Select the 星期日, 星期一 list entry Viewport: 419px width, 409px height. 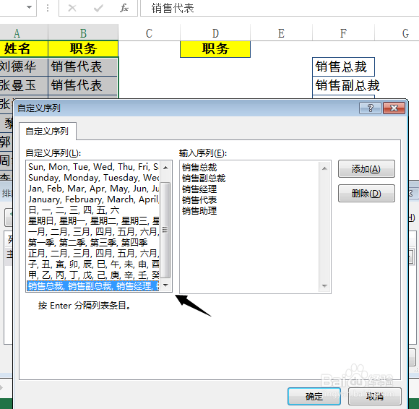[93, 221]
